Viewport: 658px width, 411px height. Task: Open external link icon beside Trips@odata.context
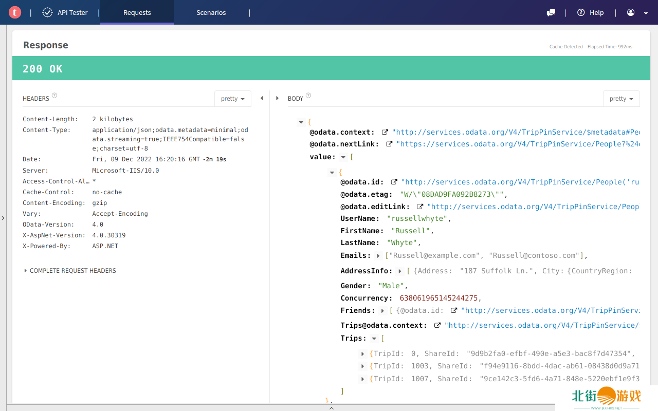[x=437, y=325]
